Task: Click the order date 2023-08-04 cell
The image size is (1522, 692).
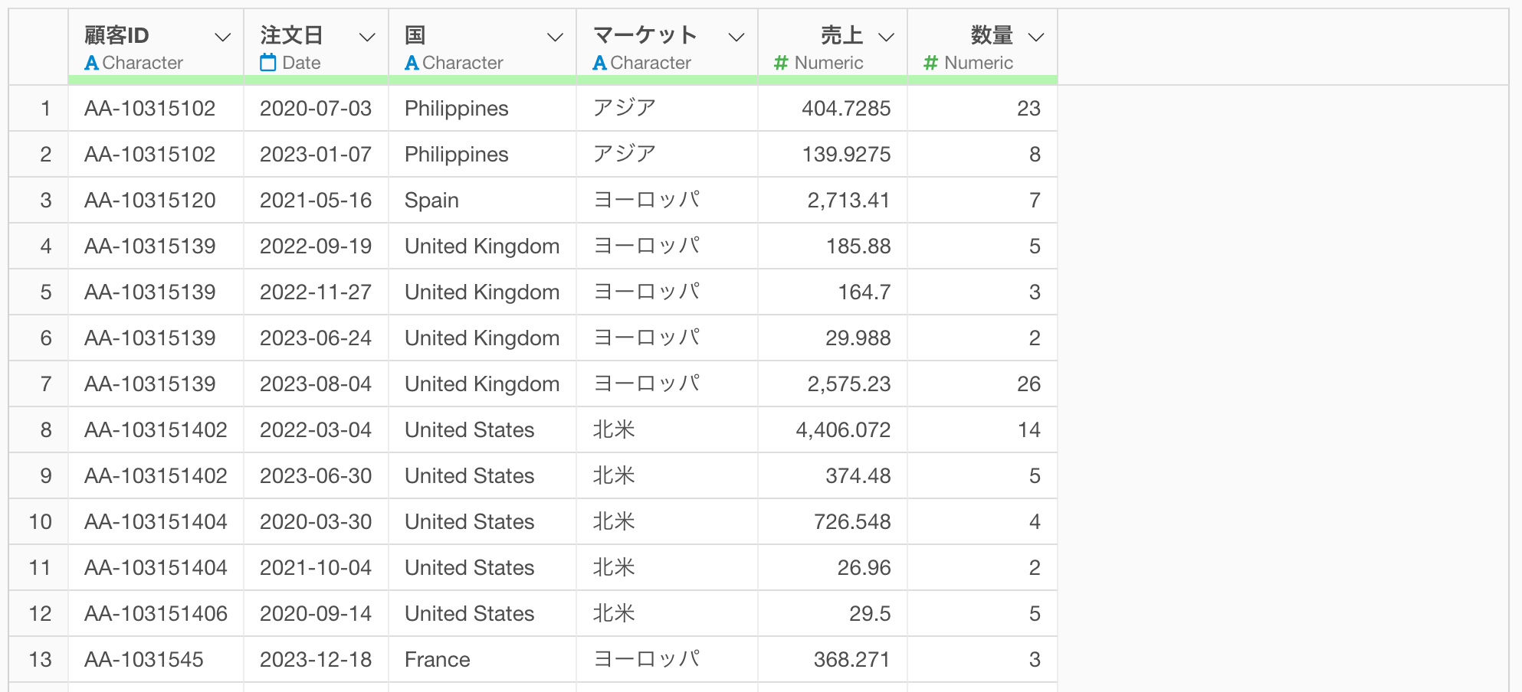Action: pyautogui.click(x=315, y=384)
